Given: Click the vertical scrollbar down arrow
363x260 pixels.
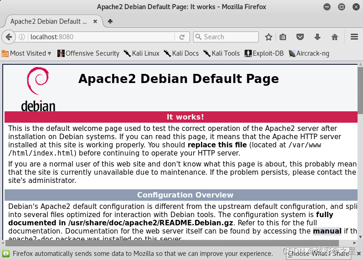Looking at the screenshot, I should (x=360, y=237).
